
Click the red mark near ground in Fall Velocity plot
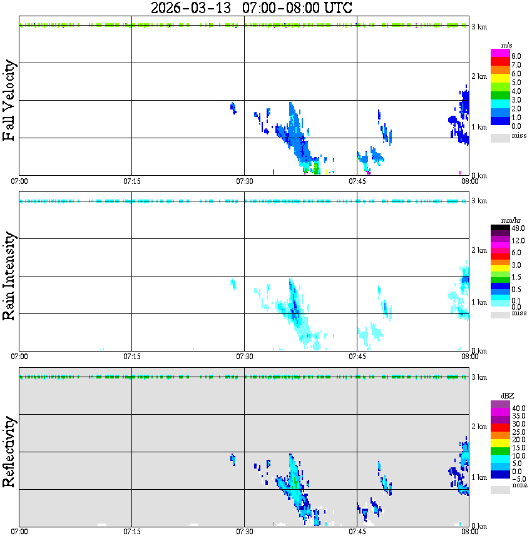pos(274,172)
